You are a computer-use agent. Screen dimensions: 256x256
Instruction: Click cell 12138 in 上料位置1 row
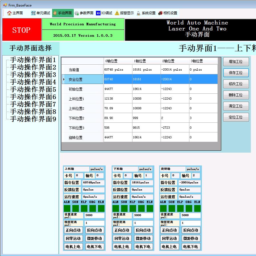coord(118,99)
